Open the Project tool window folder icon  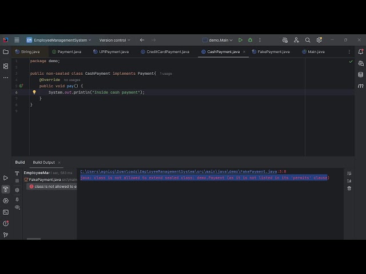6,52
